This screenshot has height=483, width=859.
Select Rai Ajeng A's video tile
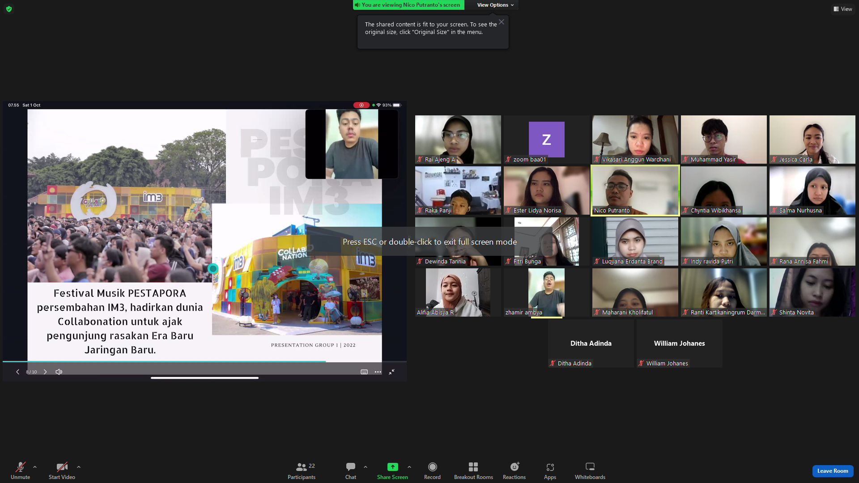458,140
